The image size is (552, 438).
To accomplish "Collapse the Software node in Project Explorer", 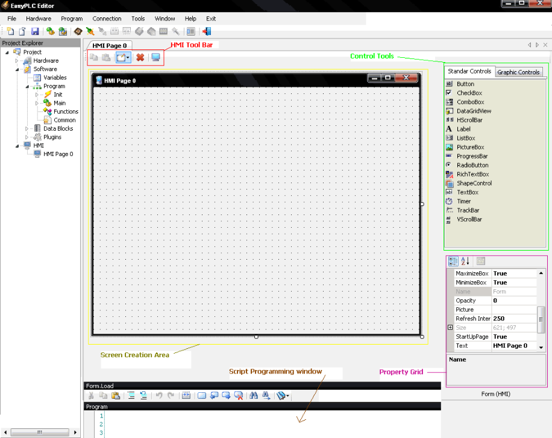I will point(17,69).
